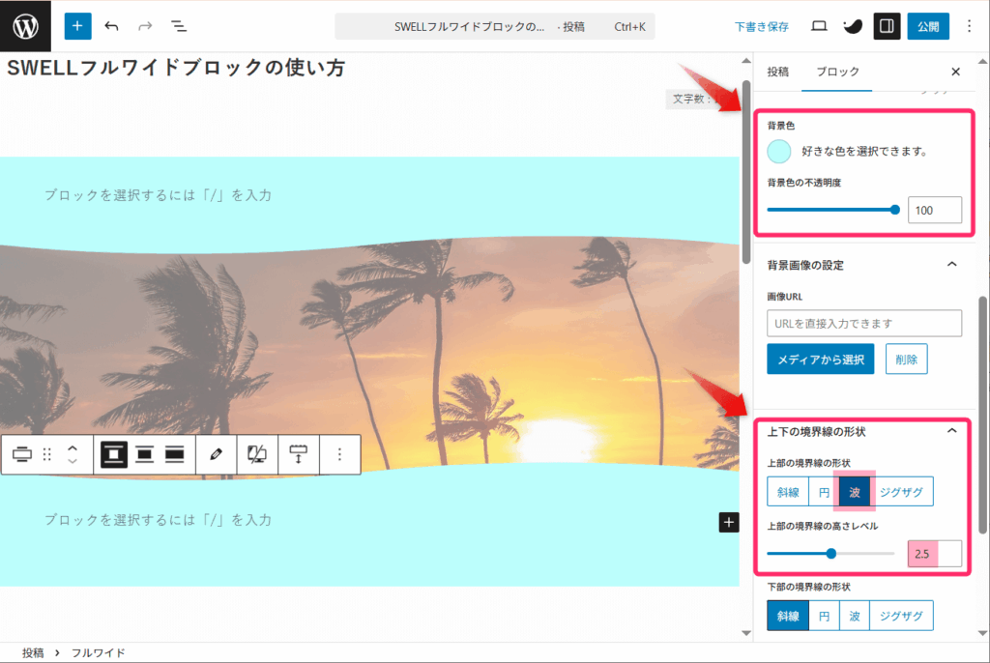Viewport: 990px width, 663px height.
Task: Select ジグザグ for the lower border shape
Action: coord(902,616)
